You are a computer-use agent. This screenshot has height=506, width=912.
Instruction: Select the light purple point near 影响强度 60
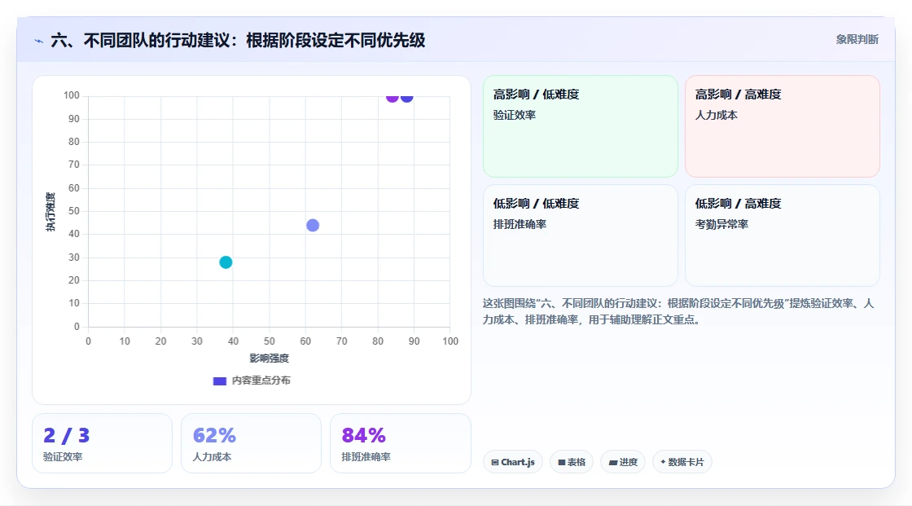coord(313,226)
